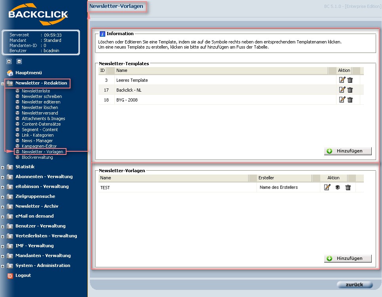Open Kampagnen-Editor
This screenshot has height=297, width=382.
pyautogui.click(x=39, y=146)
